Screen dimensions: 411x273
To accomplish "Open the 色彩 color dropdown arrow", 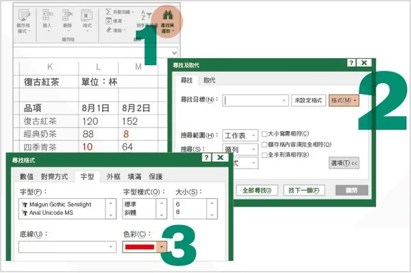I will pos(162,247).
